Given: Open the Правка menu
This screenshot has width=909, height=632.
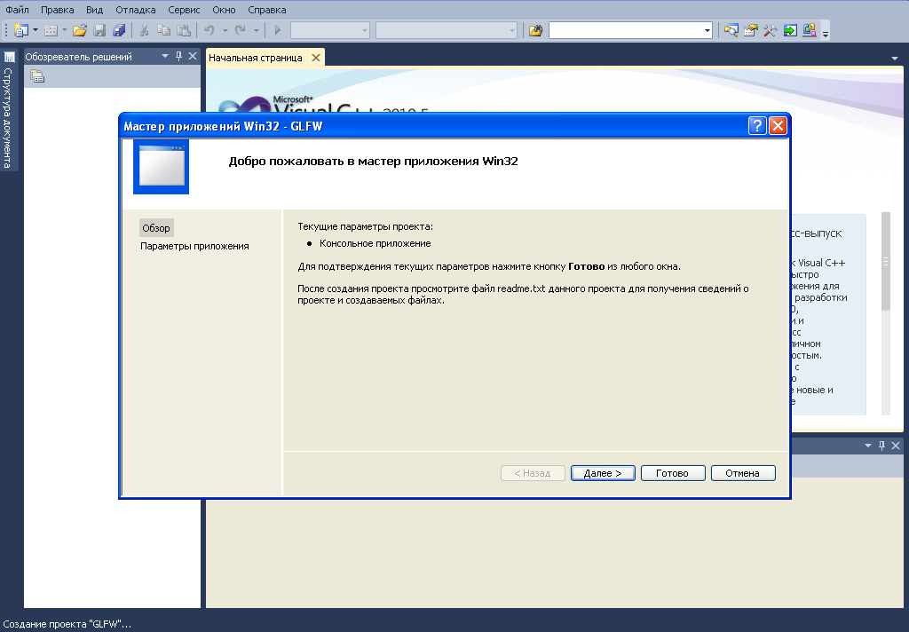Looking at the screenshot, I should (x=58, y=10).
